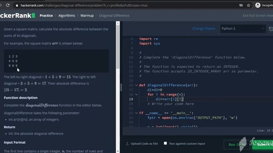Click Change Theme link
The width and height of the screenshot is (273, 153).
[x=203, y=28]
